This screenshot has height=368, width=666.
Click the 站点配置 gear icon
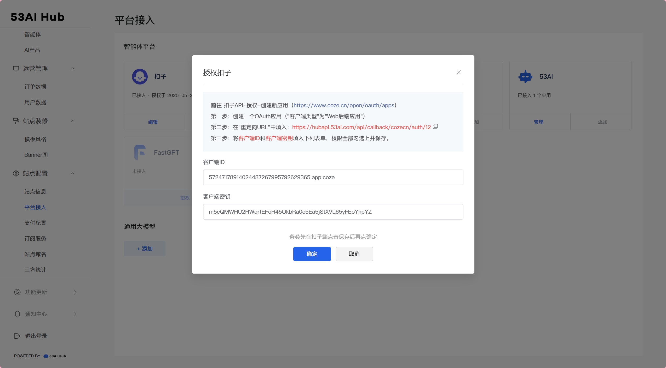click(16, 173)
